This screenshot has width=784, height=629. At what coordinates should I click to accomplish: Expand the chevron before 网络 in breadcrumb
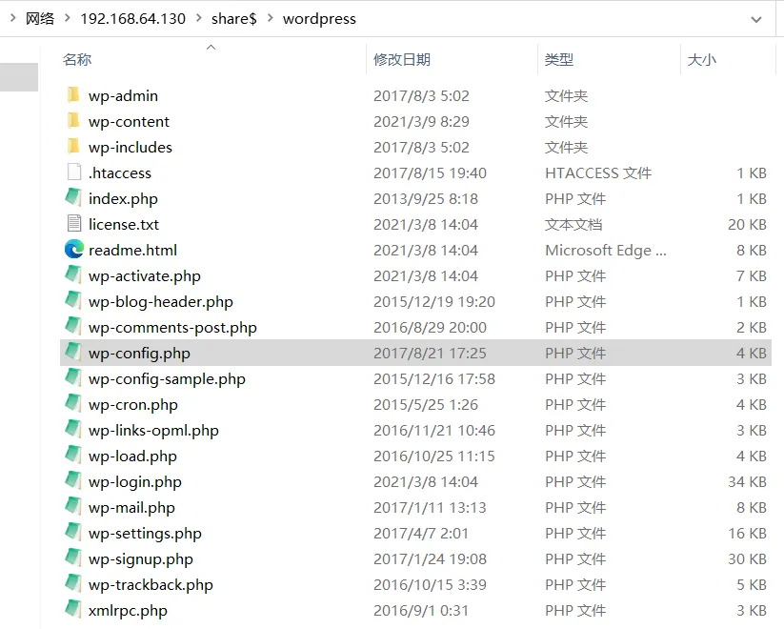click(13, 18)
